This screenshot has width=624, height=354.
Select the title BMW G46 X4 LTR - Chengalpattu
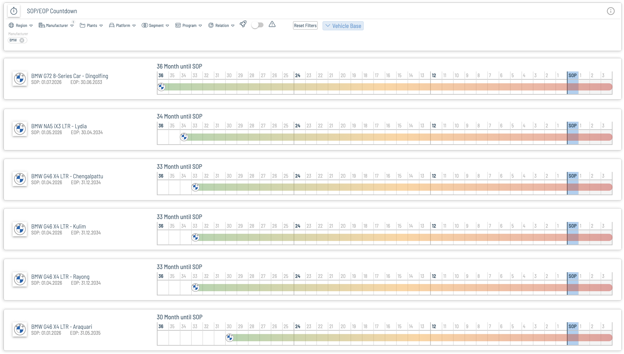[67, 176]
